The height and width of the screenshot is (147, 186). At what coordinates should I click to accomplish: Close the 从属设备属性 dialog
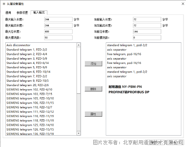[183, 4]
